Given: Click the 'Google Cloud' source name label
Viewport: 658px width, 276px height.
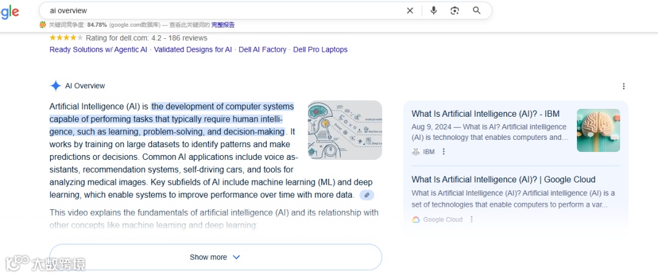Looking at the screenshot, I should 443,219.
